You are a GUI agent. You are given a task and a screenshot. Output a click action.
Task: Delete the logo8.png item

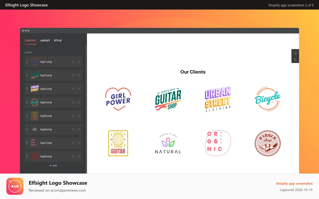[79, 157]
